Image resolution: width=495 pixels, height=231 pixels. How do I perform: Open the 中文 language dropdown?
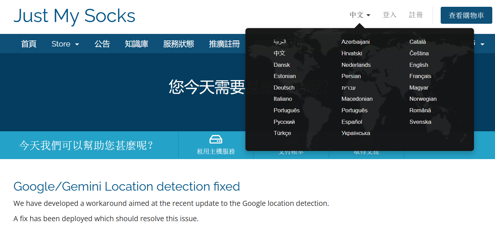(360, 15)
